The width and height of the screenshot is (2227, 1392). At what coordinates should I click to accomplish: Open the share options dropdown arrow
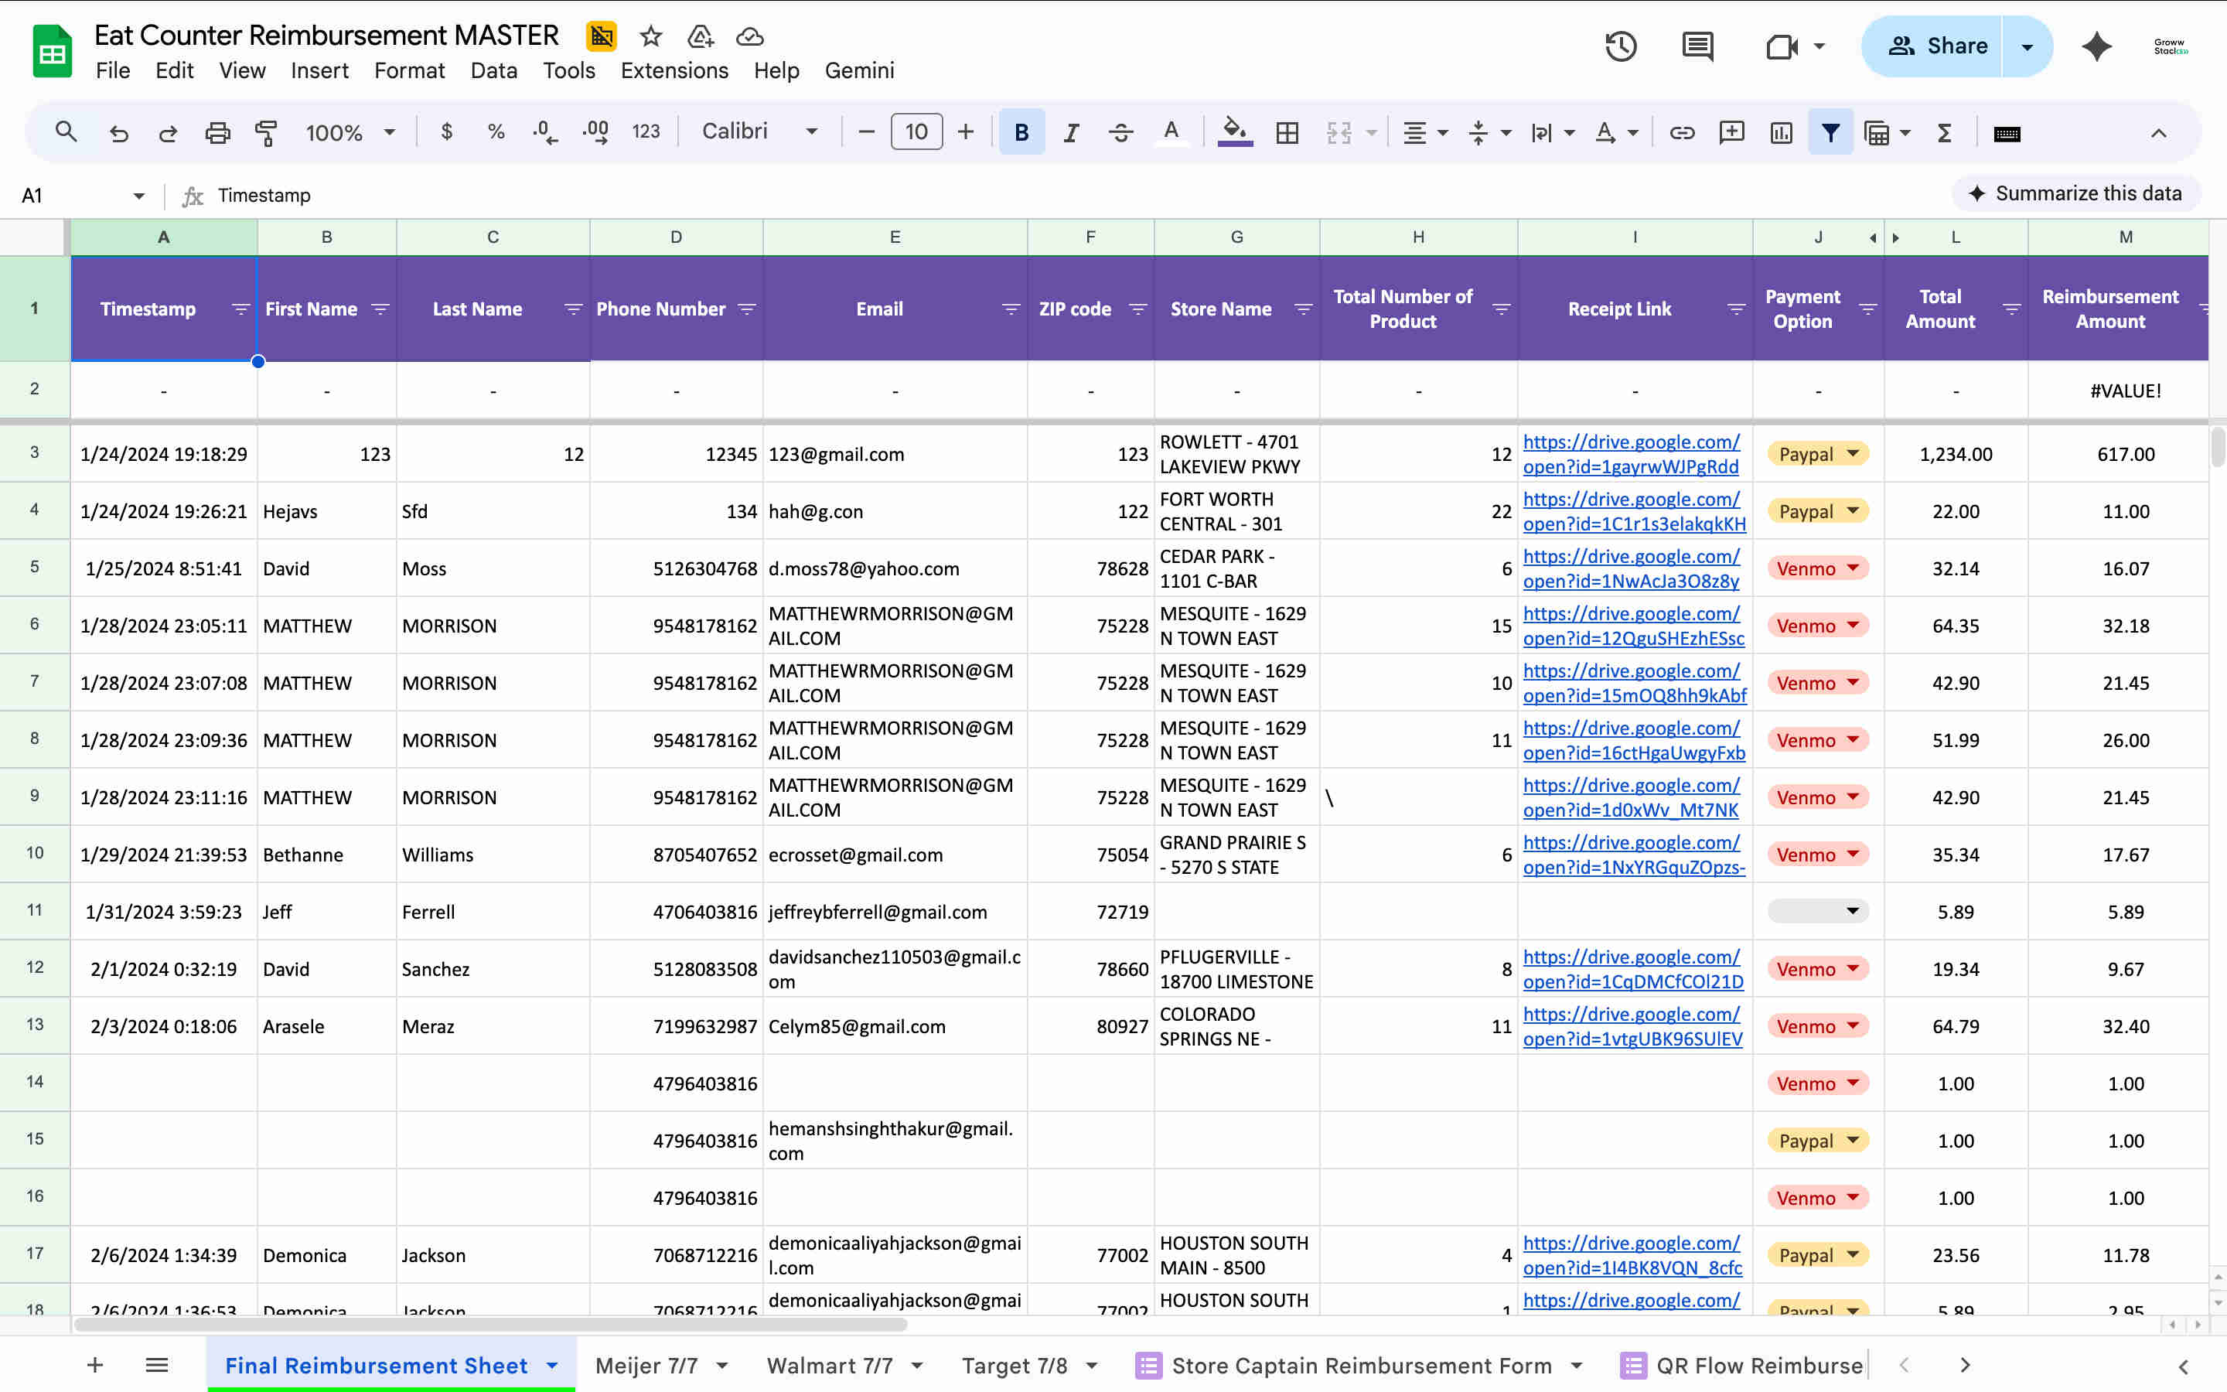pyautogui.click(x=2027, y=46)
